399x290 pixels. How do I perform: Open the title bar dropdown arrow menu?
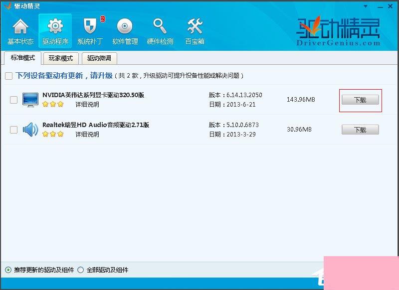(x=366, y=6)
